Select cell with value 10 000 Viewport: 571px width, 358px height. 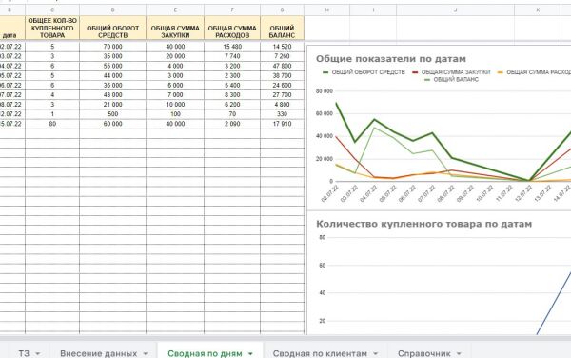(x=175, y=105)
